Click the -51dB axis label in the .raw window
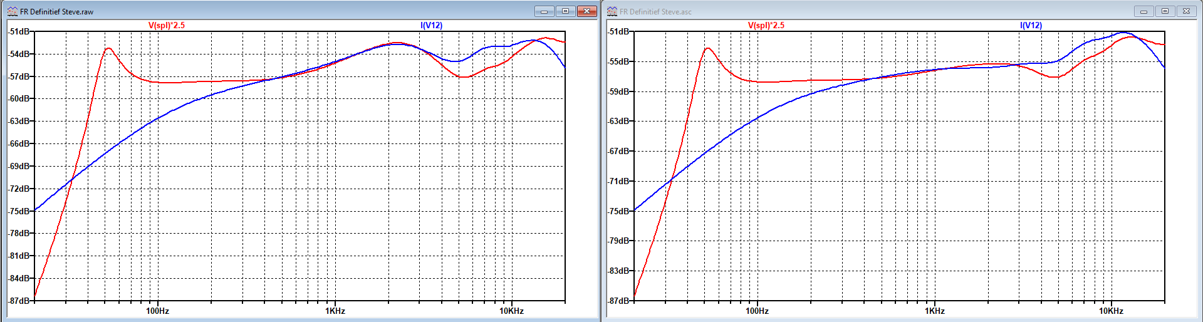The image size is (1203, 322). [x=19, y=31]
